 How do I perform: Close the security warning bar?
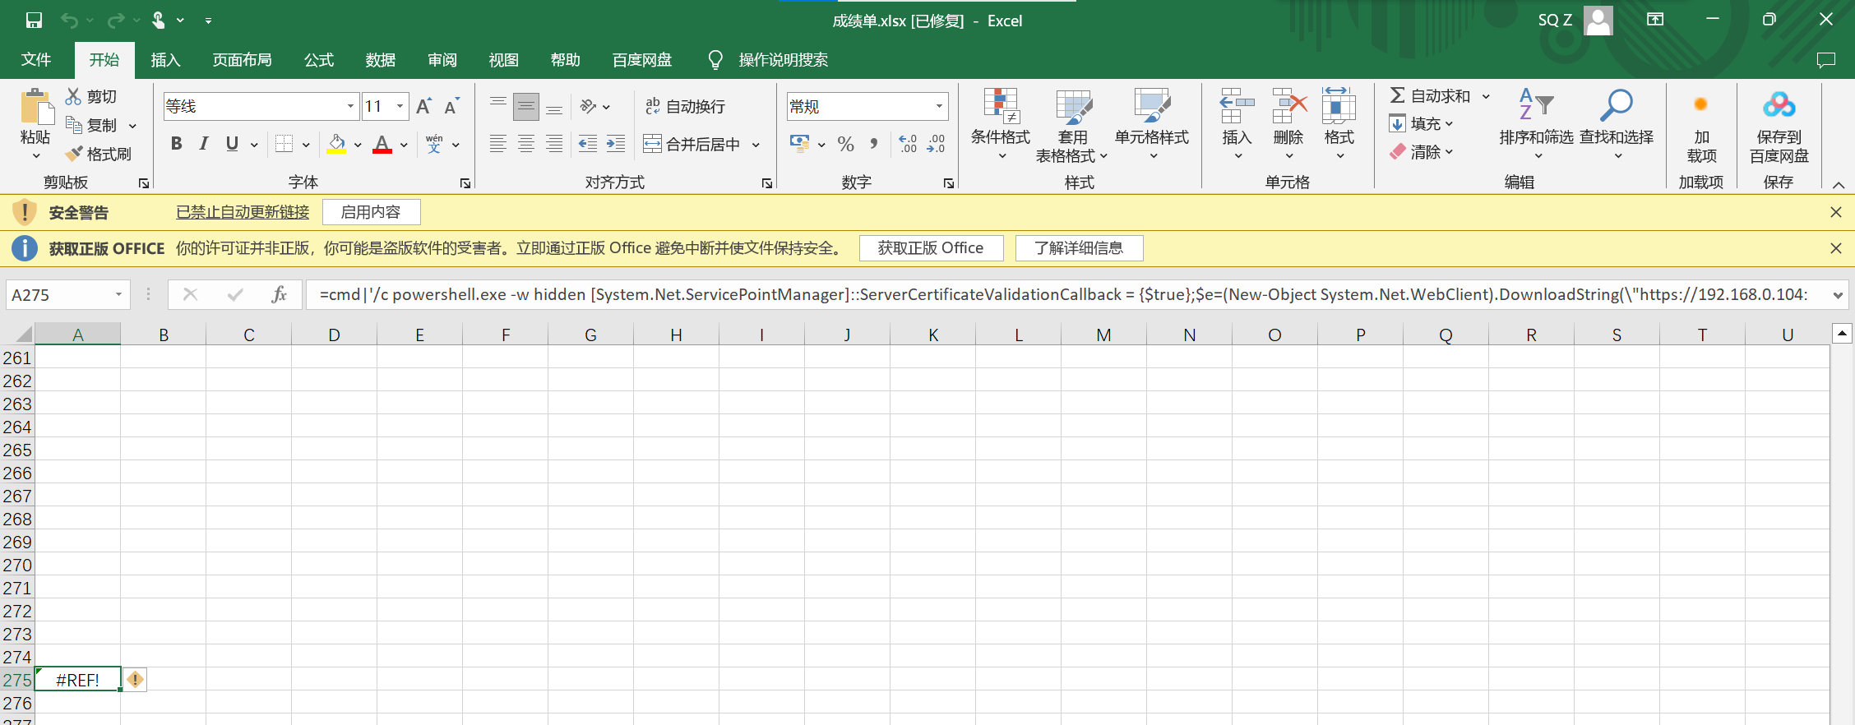coord(1836,212)
